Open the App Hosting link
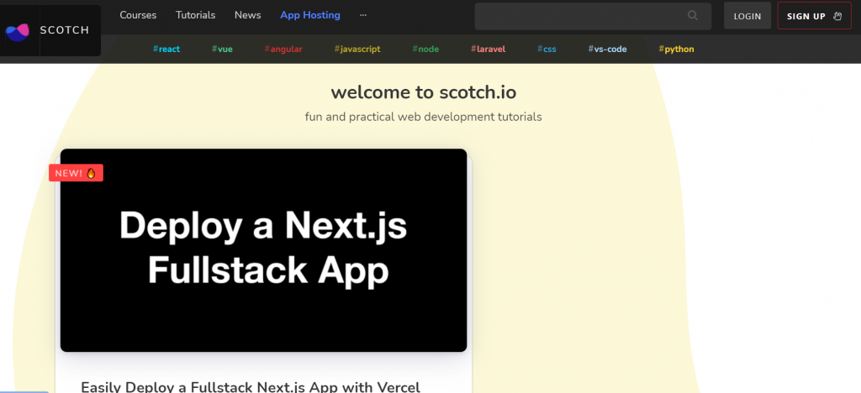This screenshot has width=861, height=393. click(x=310, y=15)
